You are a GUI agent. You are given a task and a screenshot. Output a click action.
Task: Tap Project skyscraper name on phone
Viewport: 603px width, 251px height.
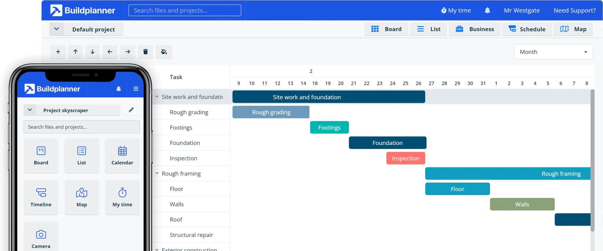66,110
